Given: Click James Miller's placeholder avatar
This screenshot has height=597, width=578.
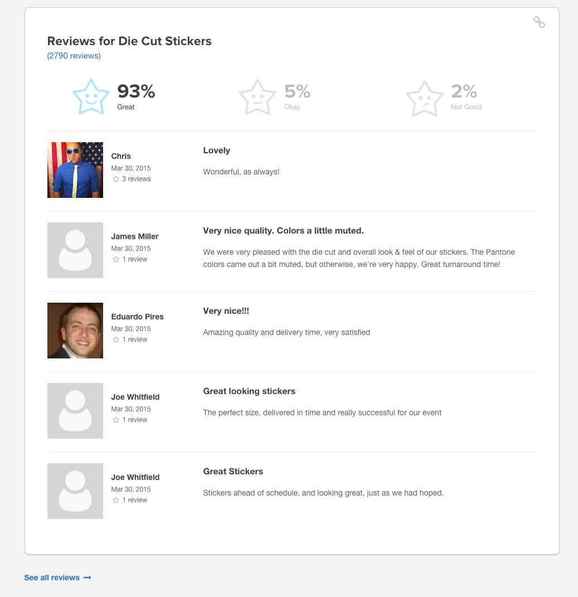Looking at the screenshot, I should click(75, 250).
